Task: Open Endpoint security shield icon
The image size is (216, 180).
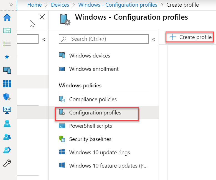Action: [x=7, y=97]
